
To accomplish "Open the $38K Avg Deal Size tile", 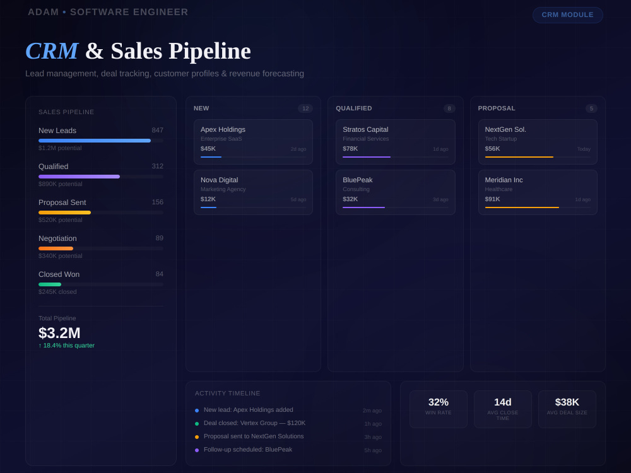I will [x=567, y=409].
